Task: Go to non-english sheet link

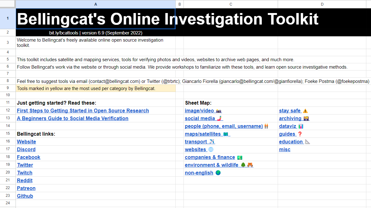Action: tap(199, 173)
